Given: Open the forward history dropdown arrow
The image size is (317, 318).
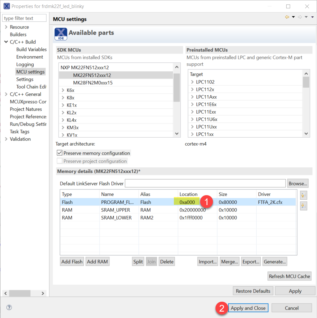Looking at the screenshot, I should (306, 17).
